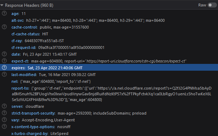Click the nosniff value
218x136 pixels.
[64, 127]
